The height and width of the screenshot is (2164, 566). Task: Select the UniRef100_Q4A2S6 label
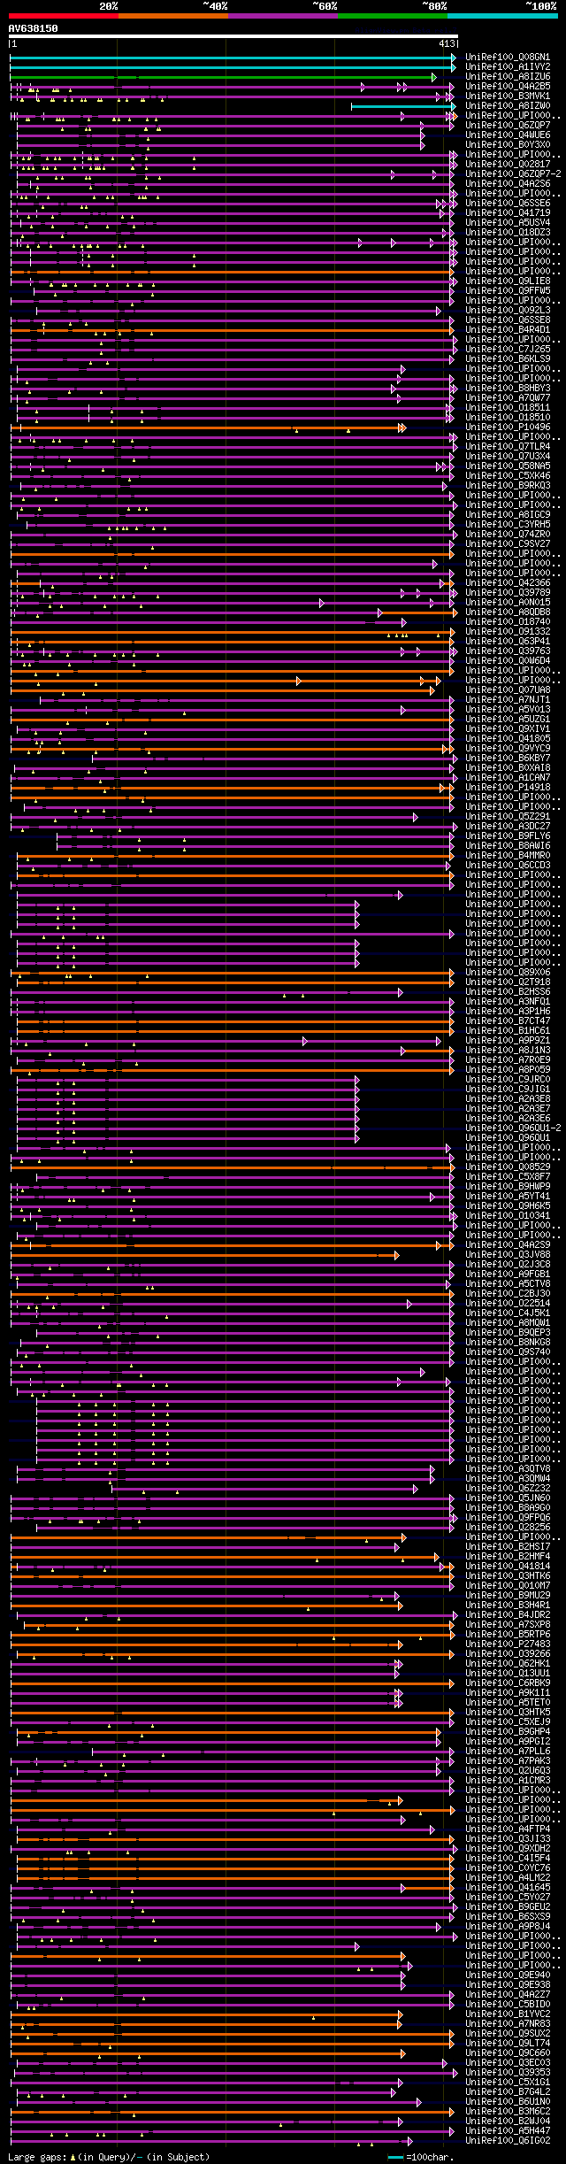508,184
